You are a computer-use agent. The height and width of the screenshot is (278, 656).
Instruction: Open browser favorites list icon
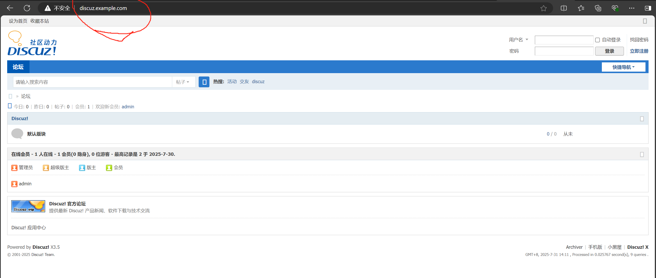[581, 8]
